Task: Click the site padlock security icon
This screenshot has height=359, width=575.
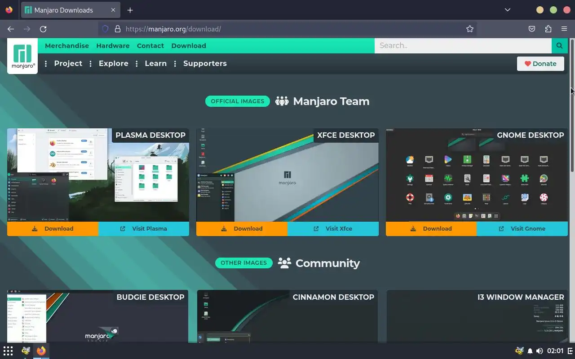Action: 118,29
